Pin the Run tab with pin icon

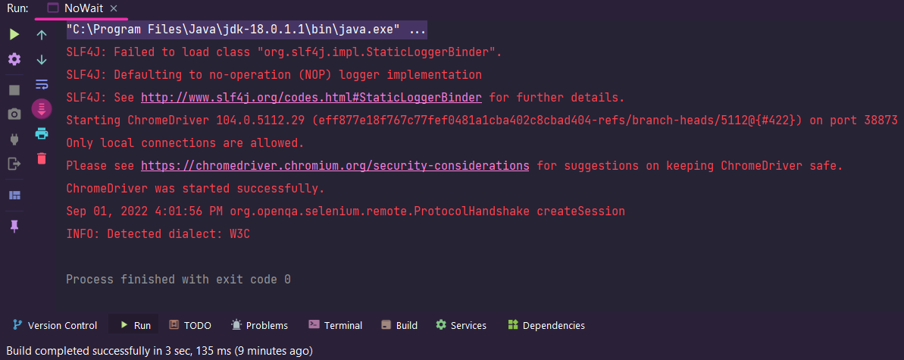[14, 227]
